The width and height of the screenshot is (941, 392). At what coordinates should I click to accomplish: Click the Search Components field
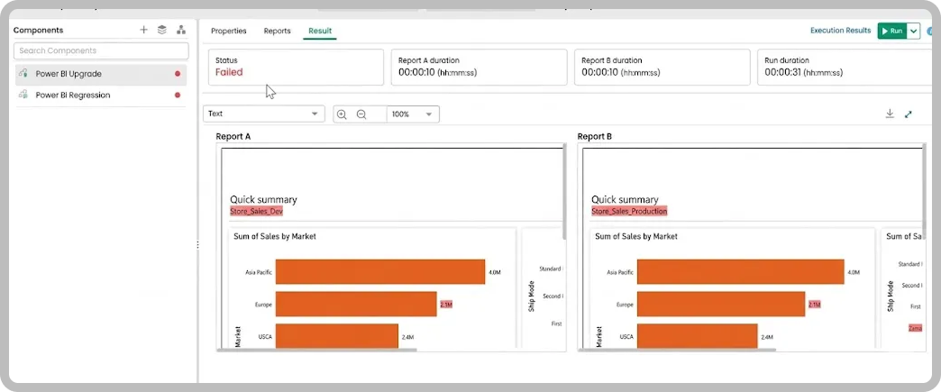(101, 50)
